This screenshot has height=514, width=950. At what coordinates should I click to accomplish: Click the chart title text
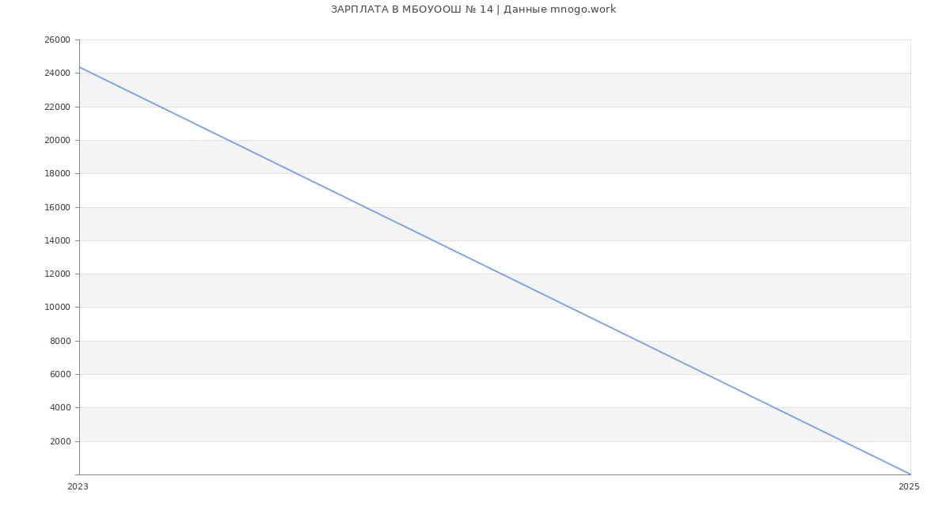coord(473,9)
